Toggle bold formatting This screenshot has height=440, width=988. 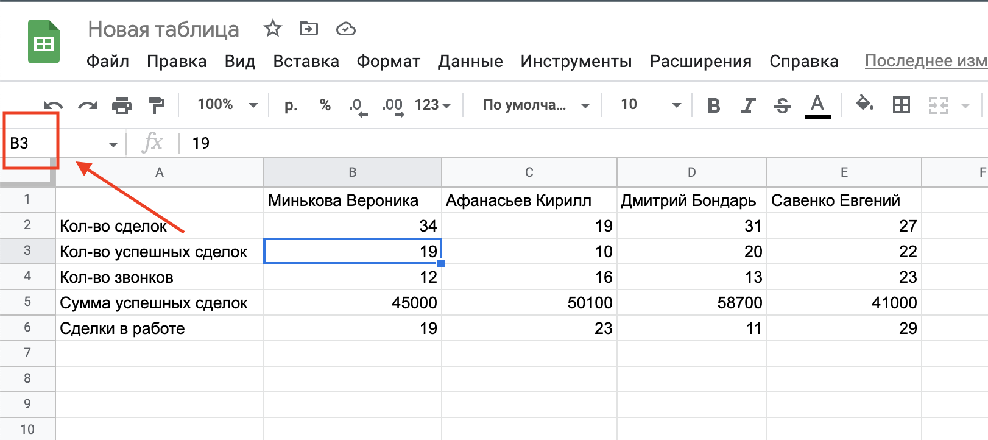coord(713,105)
